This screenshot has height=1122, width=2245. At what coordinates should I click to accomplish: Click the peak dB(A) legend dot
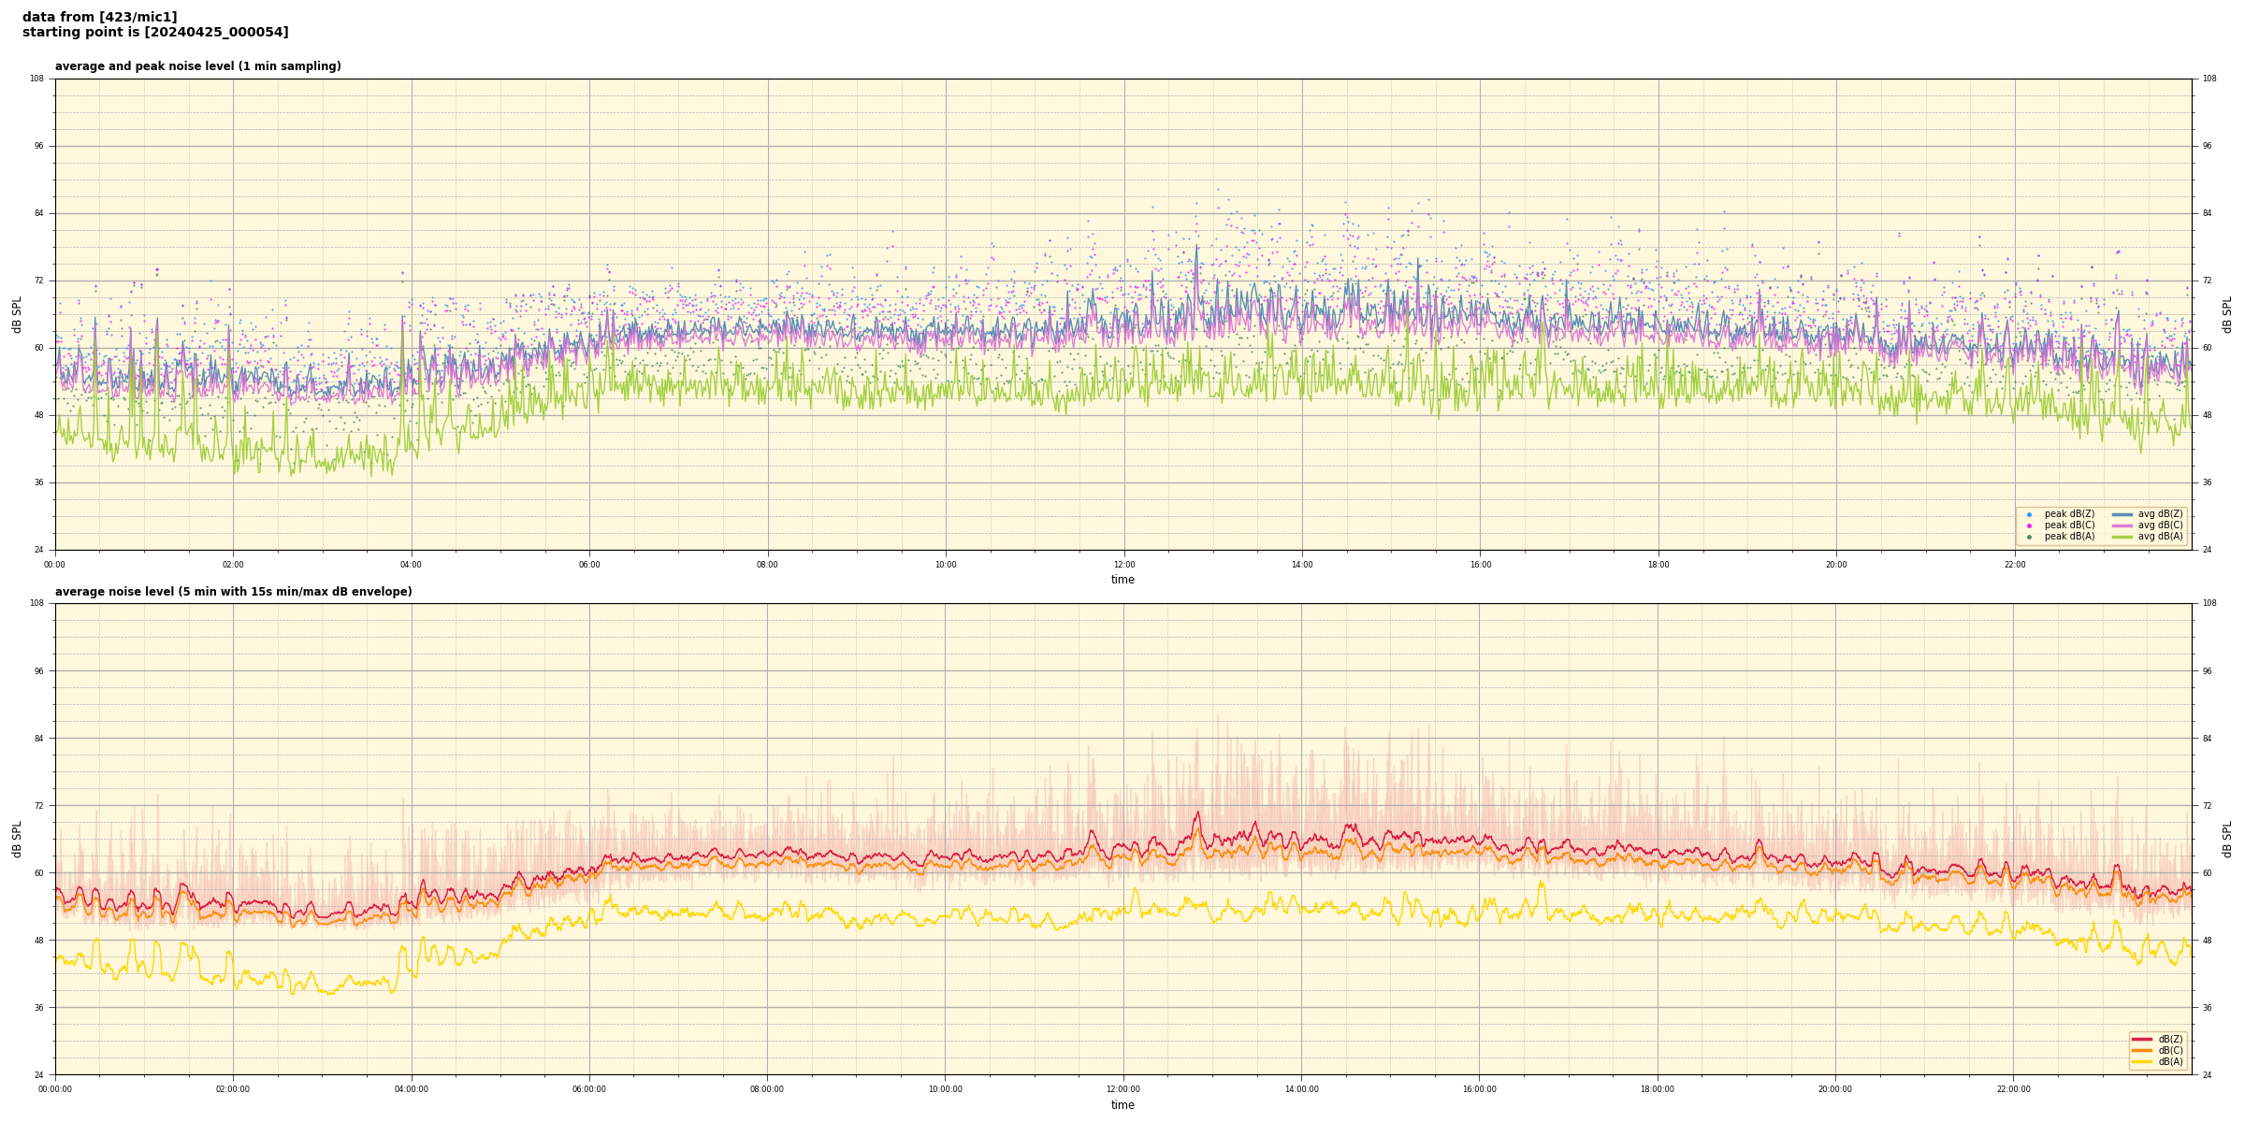(2029, 537)
